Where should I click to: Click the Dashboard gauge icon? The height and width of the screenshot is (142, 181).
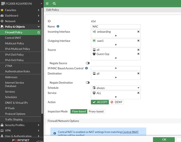click(x=2, y=16)
